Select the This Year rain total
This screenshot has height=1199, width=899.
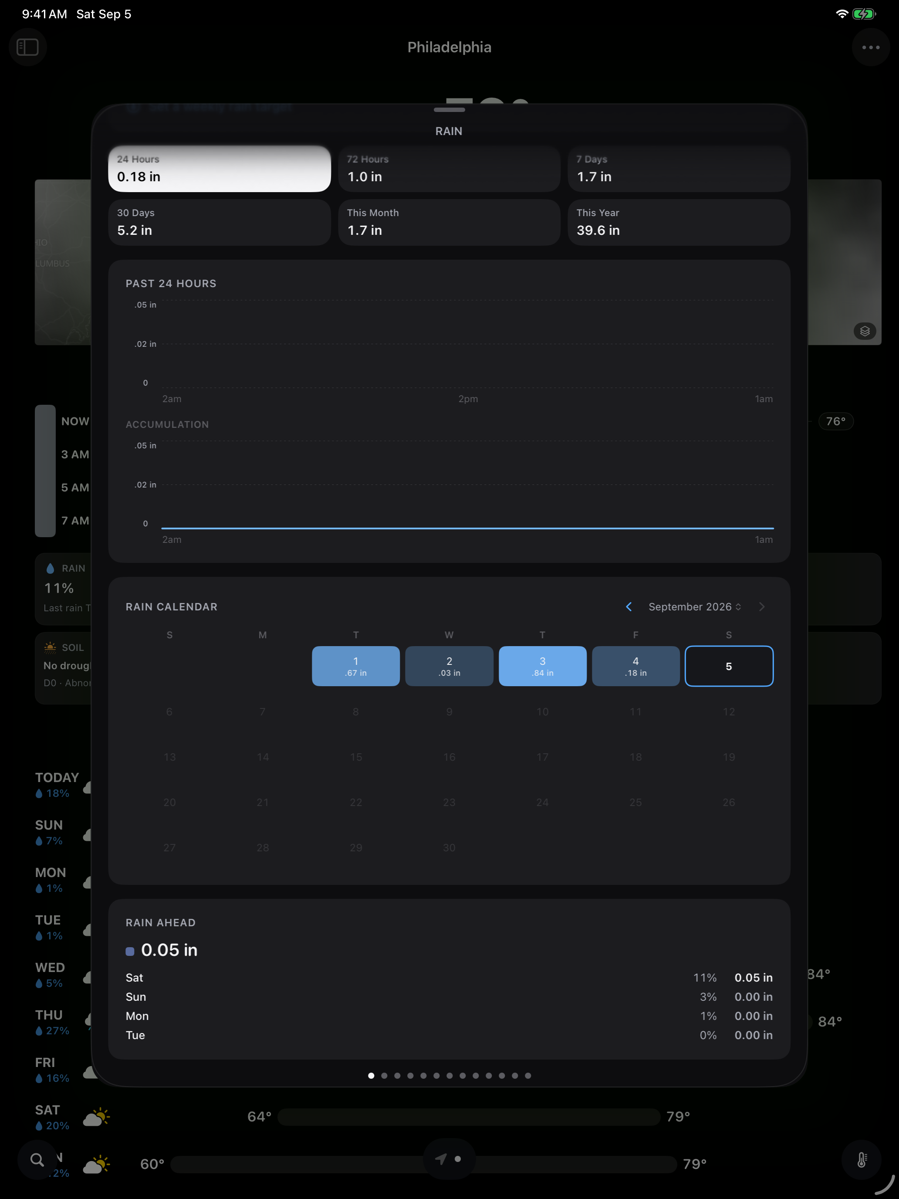click(x=679, y=222)
